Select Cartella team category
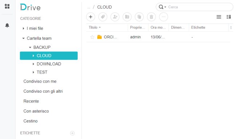Image resolution: width=236 pixels, height=139 pixels. pyautogui.click(x=39, y=38)
